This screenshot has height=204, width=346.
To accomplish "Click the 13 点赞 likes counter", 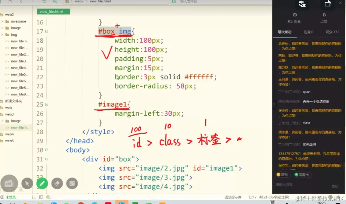I will point(324,18).
